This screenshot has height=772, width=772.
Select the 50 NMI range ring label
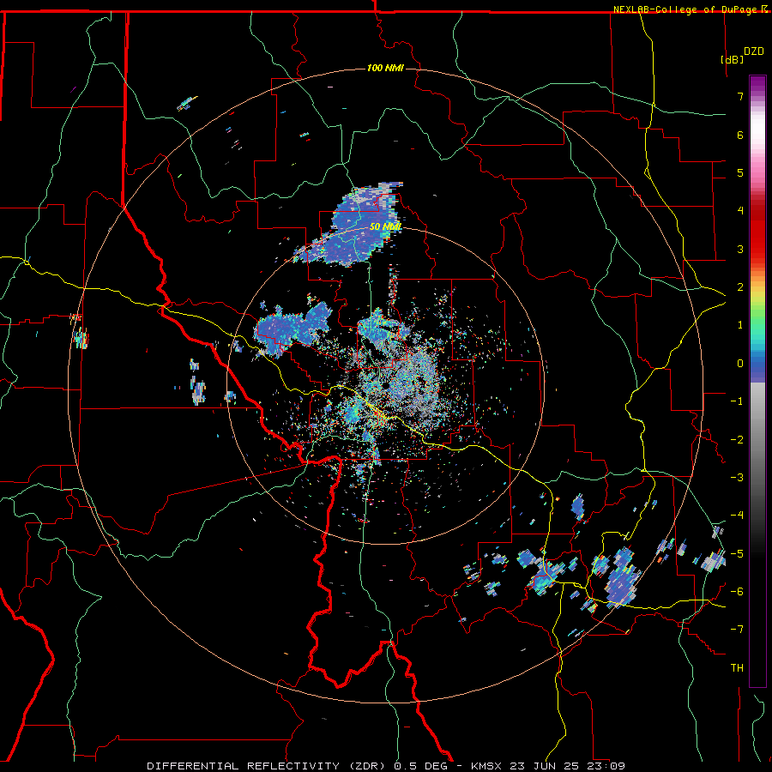click(385, 226)
